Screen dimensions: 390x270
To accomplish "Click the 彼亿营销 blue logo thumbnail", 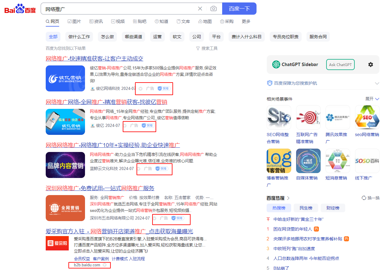I will pyautogui.click(x=65, y=78).
